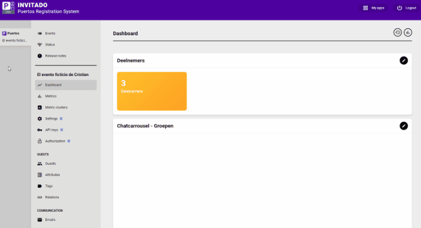
Task: Click the My apps button
Action: [x=373, y=8]
